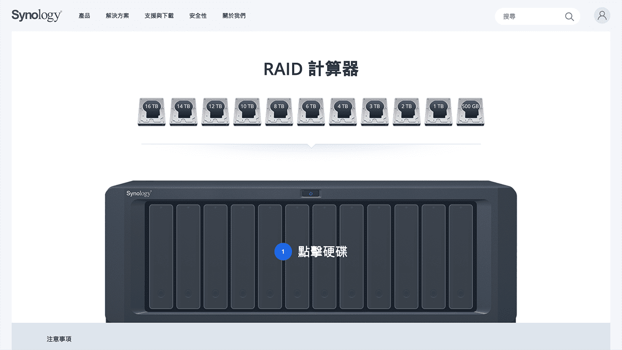
Task: Select the 14 TB drive icon
Action: (x=183, y=111)
